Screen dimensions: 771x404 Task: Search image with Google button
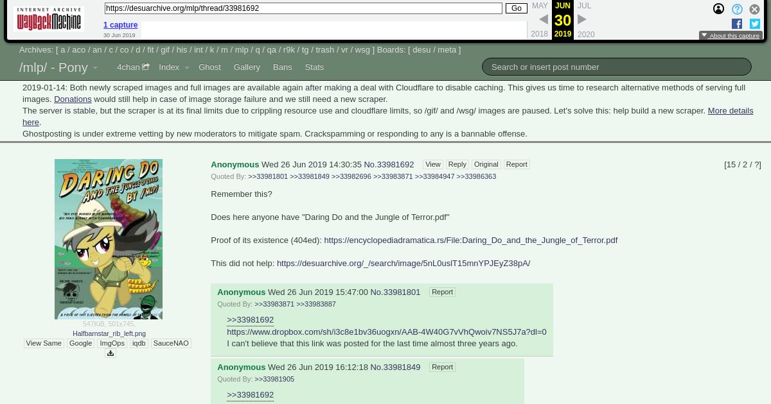(x=80, y=343)
